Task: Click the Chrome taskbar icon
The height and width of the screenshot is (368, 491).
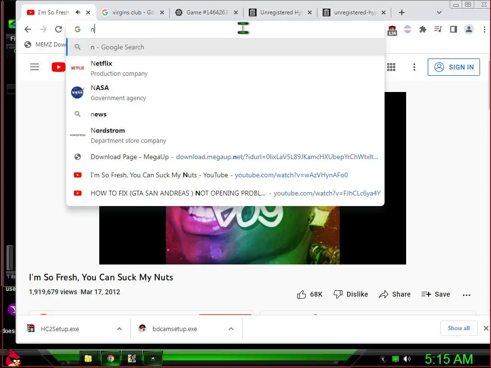Action: point(111,358)
